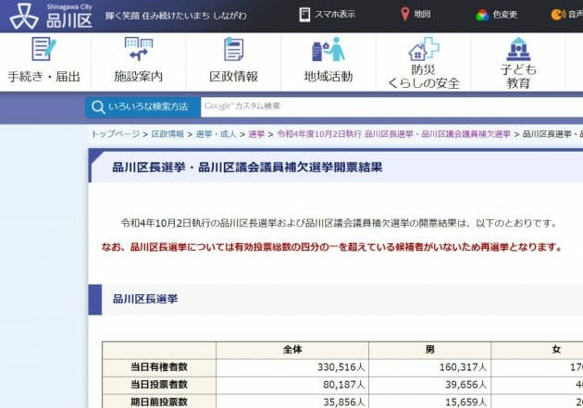Image resolution: width=583 pixels, height=408 pixels.
Task: Click the 手続き・届出 document pencil icon
Action: point(43,49)
